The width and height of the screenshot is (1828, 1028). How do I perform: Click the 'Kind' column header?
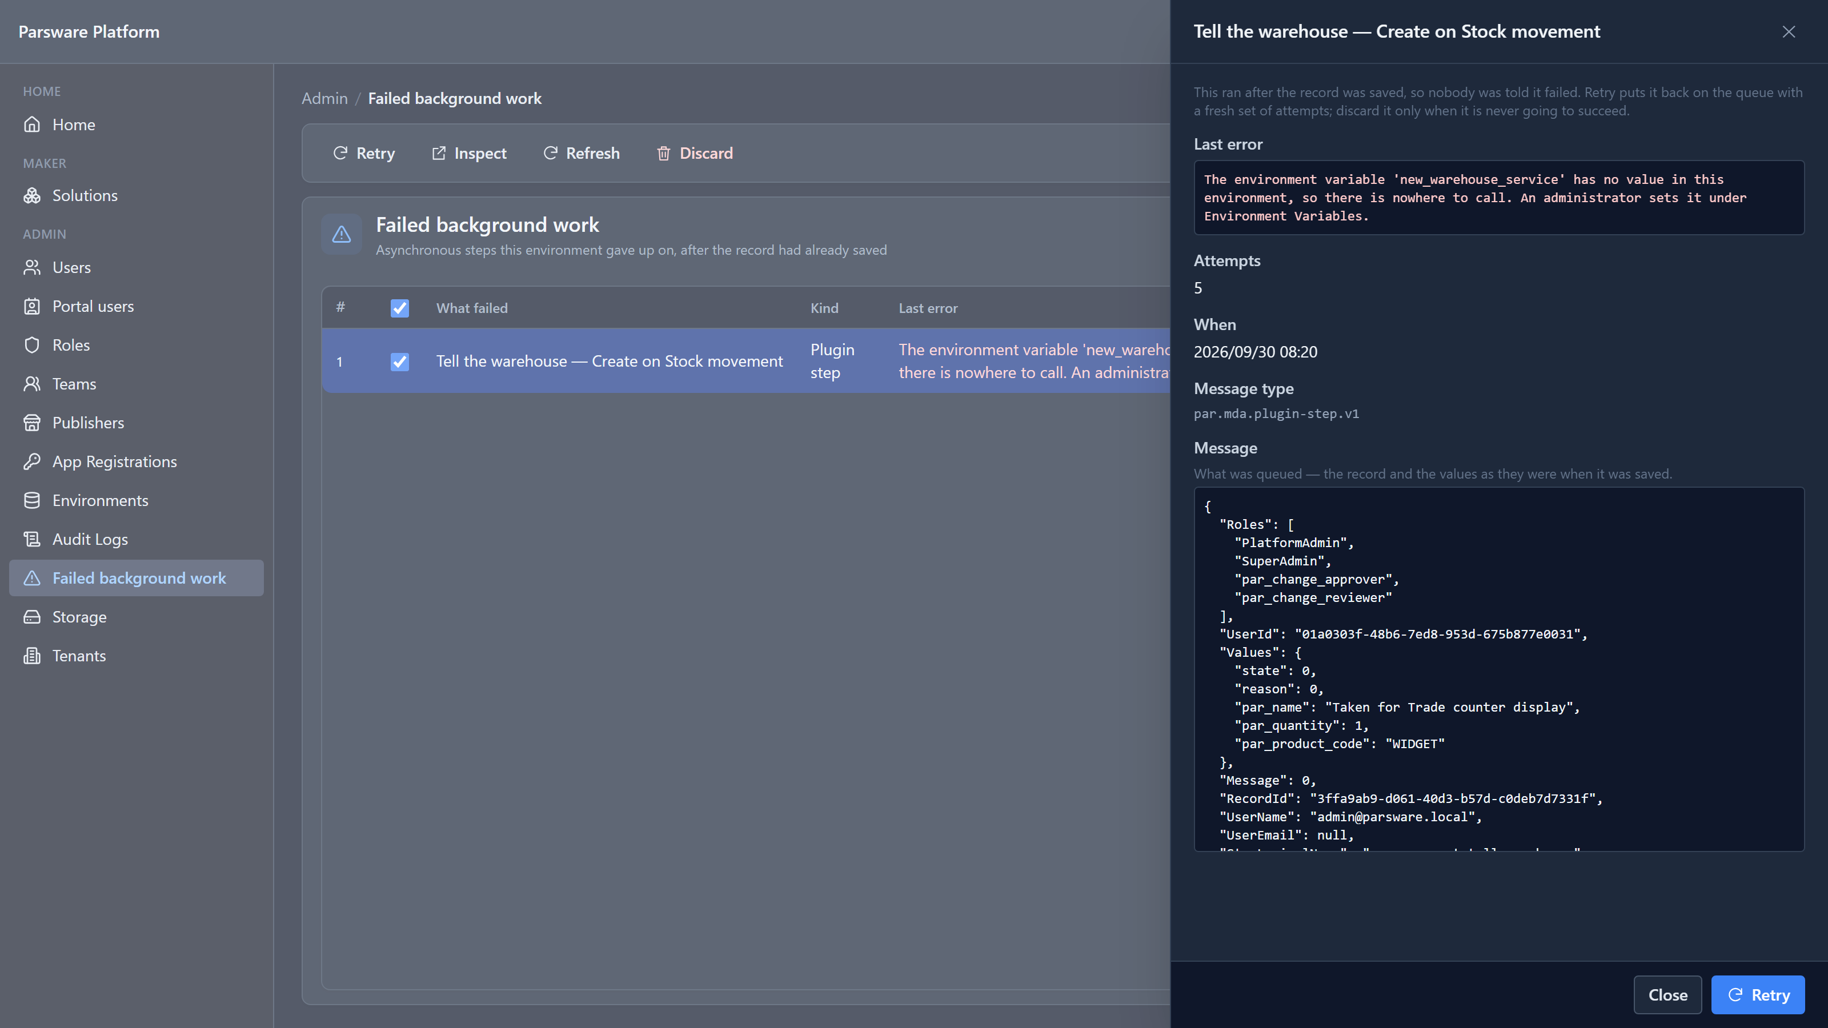(x=824, y=308)
